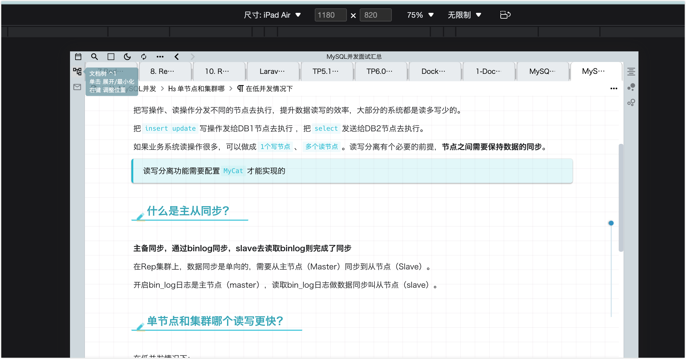Open the outline panel icon
This screenshot has width=686, height=359.
(631, 72)
